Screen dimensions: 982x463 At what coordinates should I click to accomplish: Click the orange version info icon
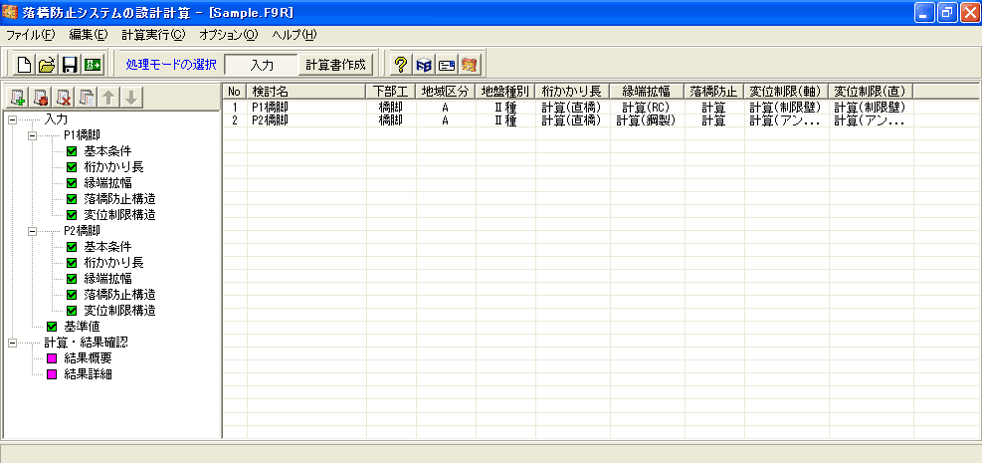click(x=469, y=65)
